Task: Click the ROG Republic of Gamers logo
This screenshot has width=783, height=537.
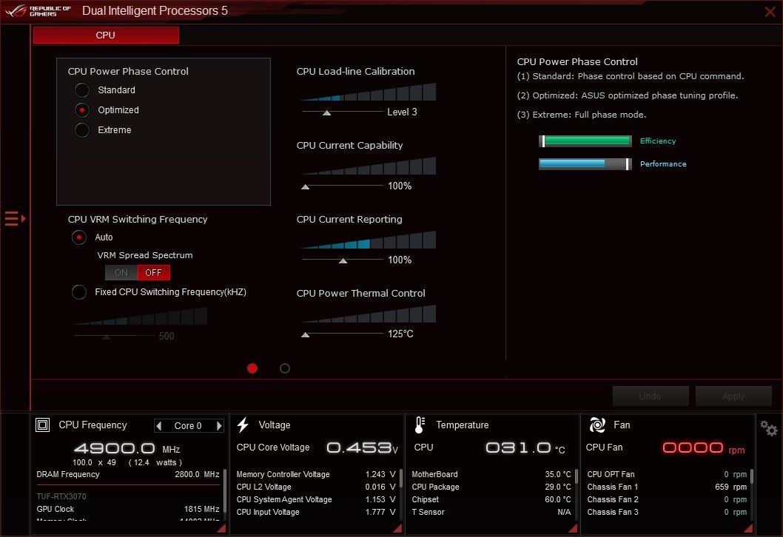Action: click(x=38, y=10)
